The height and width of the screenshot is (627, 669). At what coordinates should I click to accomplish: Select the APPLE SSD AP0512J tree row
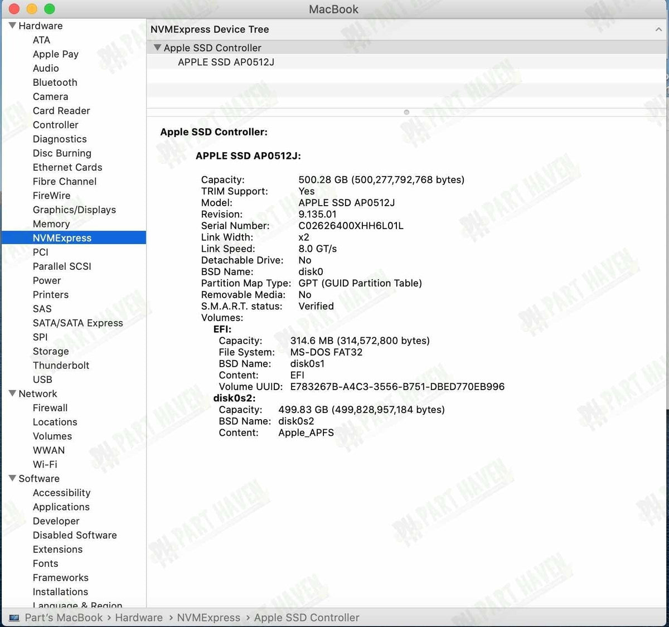[407, 62]
